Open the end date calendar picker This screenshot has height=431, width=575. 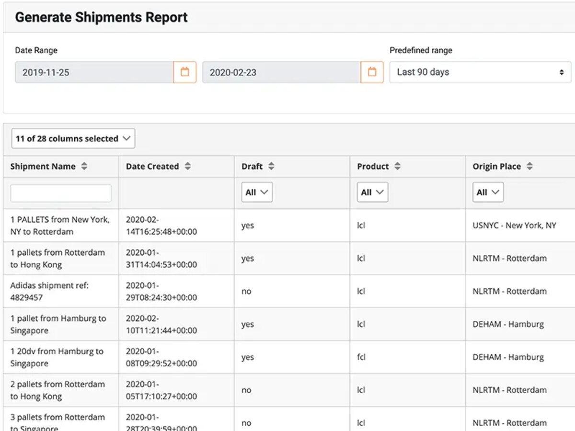pyautogui.click(x=372, y=72)
